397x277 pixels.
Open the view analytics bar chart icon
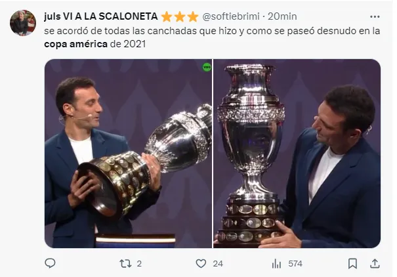pyautogui.click(x=276, y=263)
